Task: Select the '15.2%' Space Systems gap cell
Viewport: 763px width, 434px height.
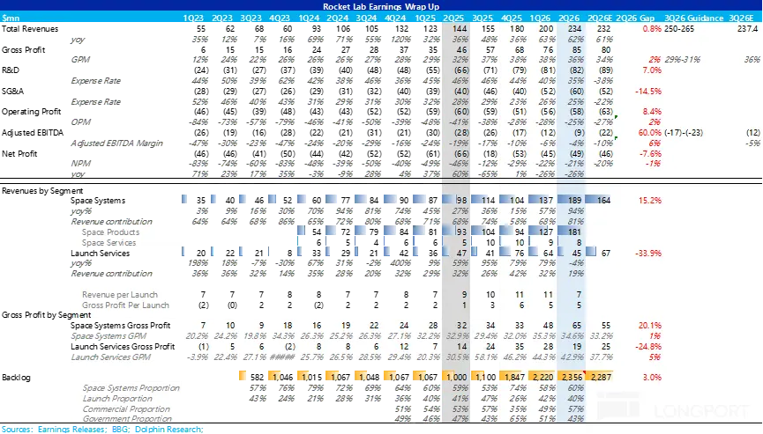Action: [649, 201]
